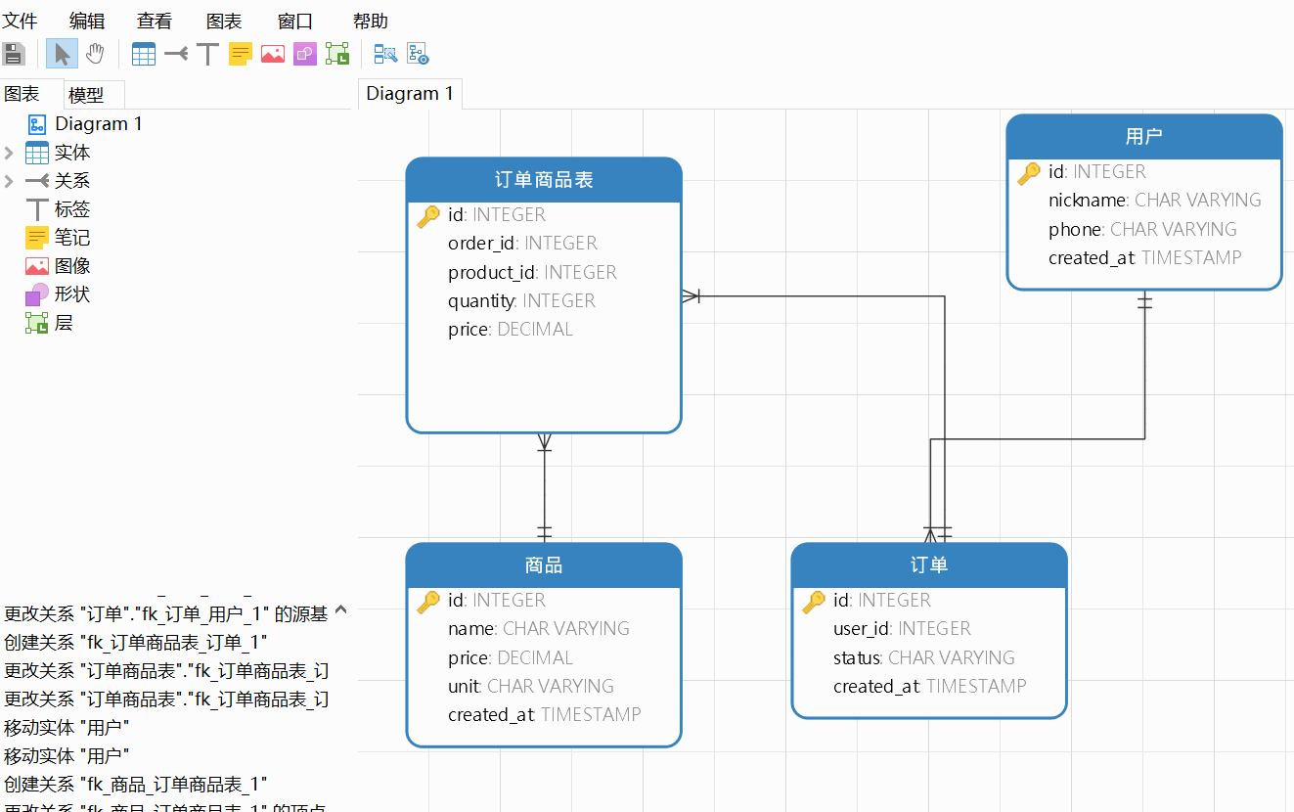The image size is (1294, 812).
Task: Click the 标签 T icon in tree
Action: 37,209
